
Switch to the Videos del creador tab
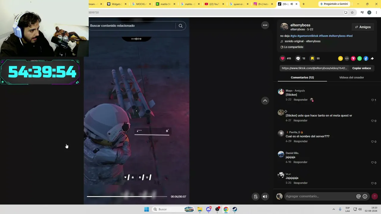coord(352,78)
